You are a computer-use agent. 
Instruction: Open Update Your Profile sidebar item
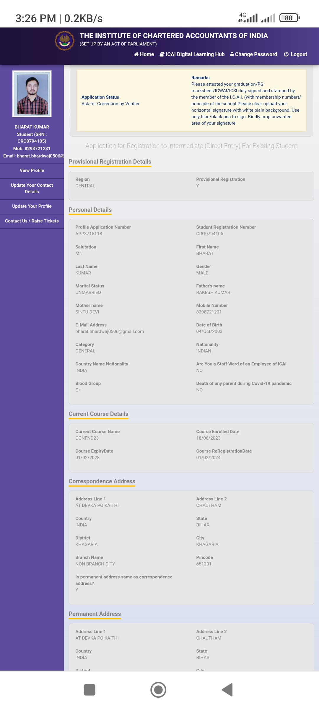[32, 206]
